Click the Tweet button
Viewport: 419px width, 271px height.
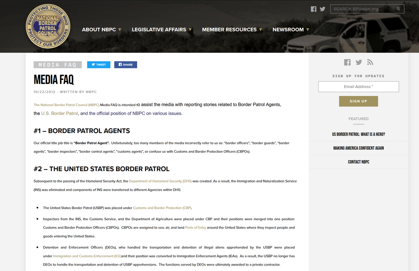pos(99,65)
